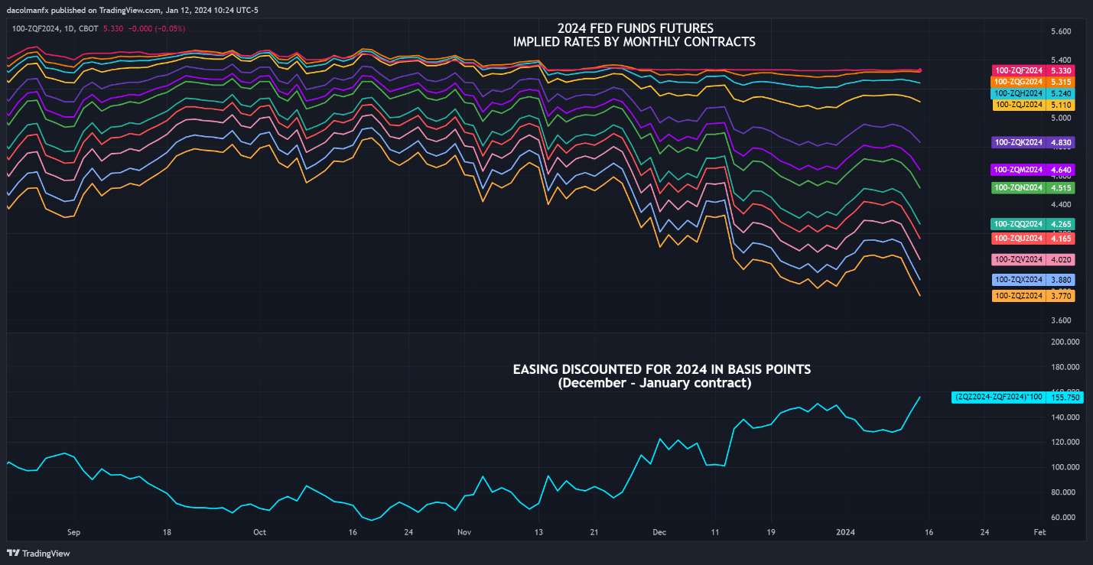Select the magenta 100-ZQM2024 label at 4.640

(x=1033, y=170)
